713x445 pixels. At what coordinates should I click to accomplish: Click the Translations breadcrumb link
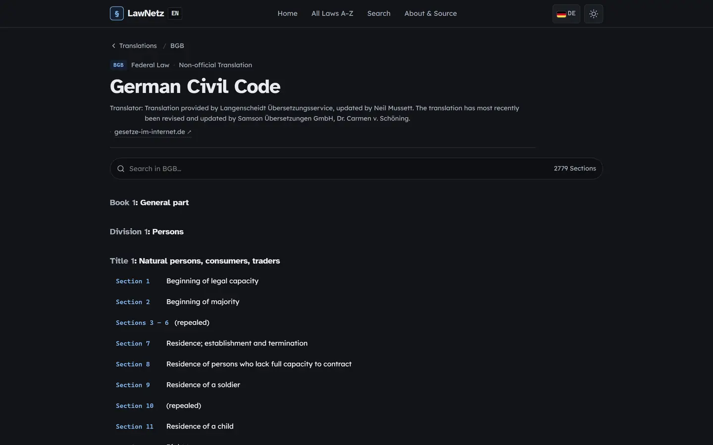coord(138,46)
